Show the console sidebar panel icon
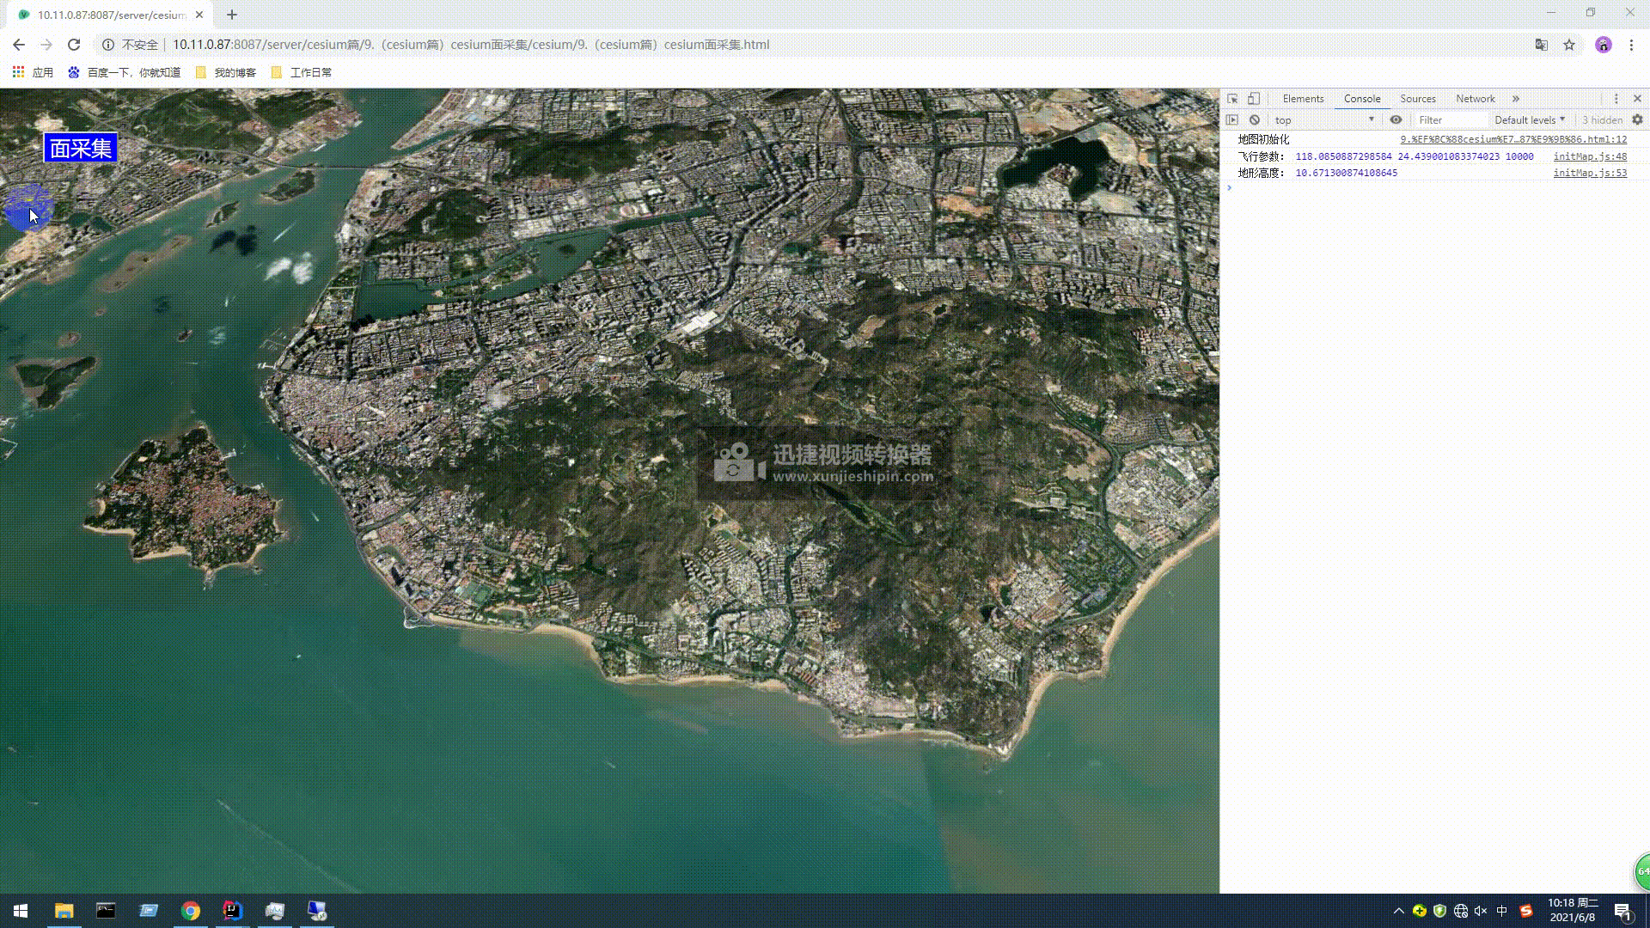 tap(1232, 120)
